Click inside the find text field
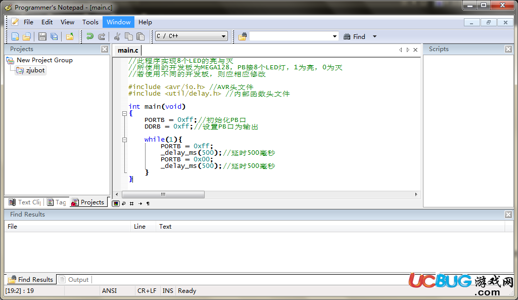Screen dimensions: 518x300 [291, 36]
